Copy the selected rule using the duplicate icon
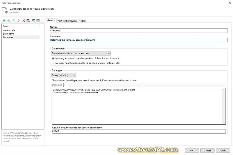The width and height of the screenshot is (233, 155). point(9,21)
